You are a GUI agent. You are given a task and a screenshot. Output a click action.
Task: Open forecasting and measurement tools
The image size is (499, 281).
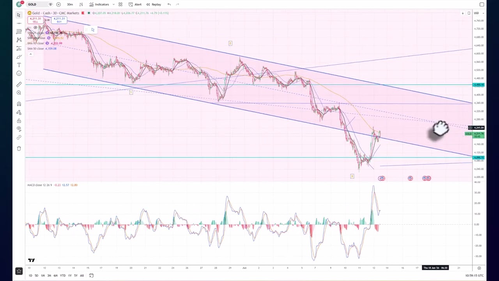tap(19, 48)
